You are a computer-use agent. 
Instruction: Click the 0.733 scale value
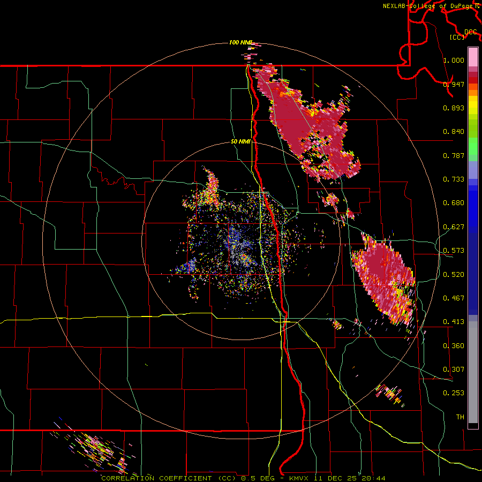click(454, 179)
